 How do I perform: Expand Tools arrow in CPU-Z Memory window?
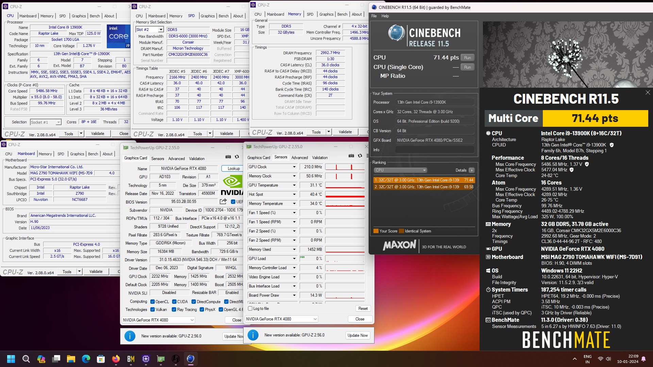point(329,132)
